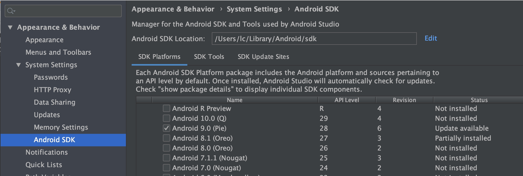Switch to SDK Platforms tab
Viewport: 523px width, 176px height.
159,57
